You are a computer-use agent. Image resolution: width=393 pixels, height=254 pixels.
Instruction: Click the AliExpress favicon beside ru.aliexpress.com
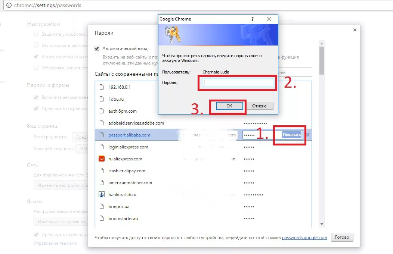[x=102, y=159]
